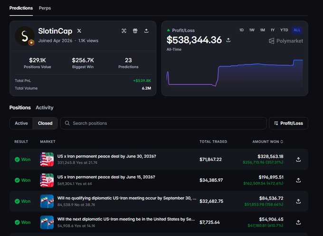Click the $54,906.45 amount won
The width and height of the screenshot is (323, 236).
pyautogui.click(x=271, y=219)
